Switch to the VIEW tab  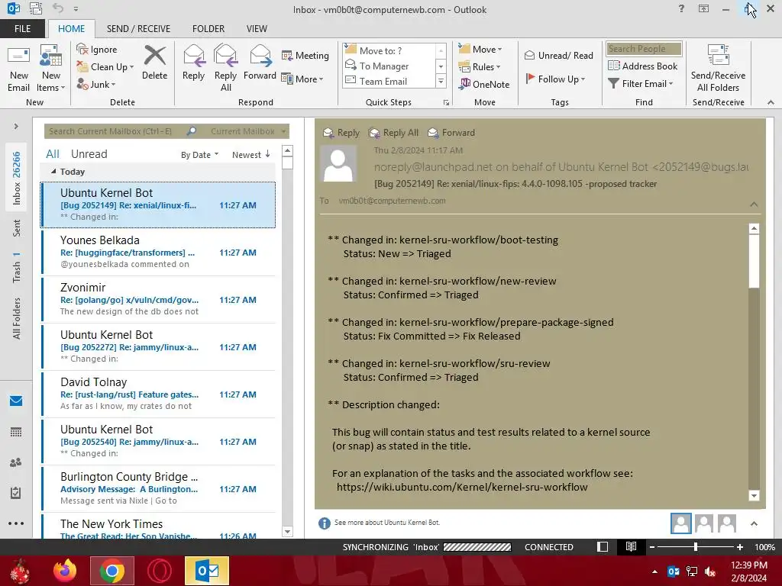[257, 29]
